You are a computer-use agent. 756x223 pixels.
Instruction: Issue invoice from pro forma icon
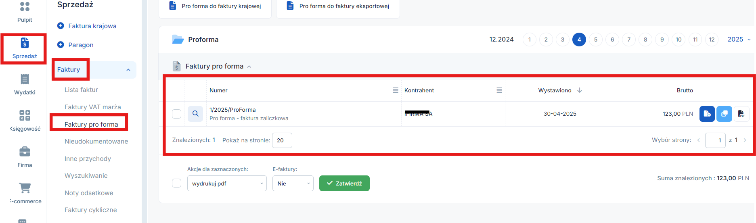pyautogui.click(x=707, y=114)
